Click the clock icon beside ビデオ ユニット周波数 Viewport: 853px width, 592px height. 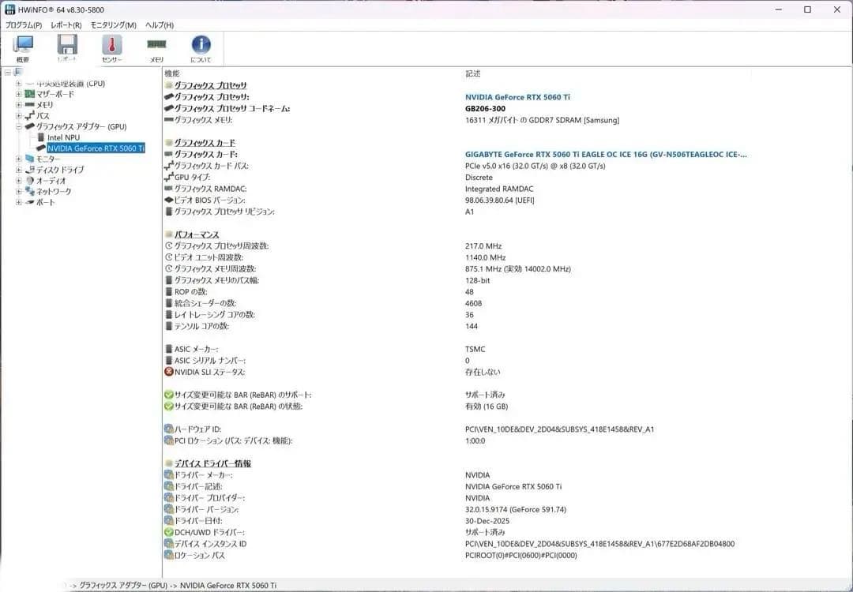[169, 257]
